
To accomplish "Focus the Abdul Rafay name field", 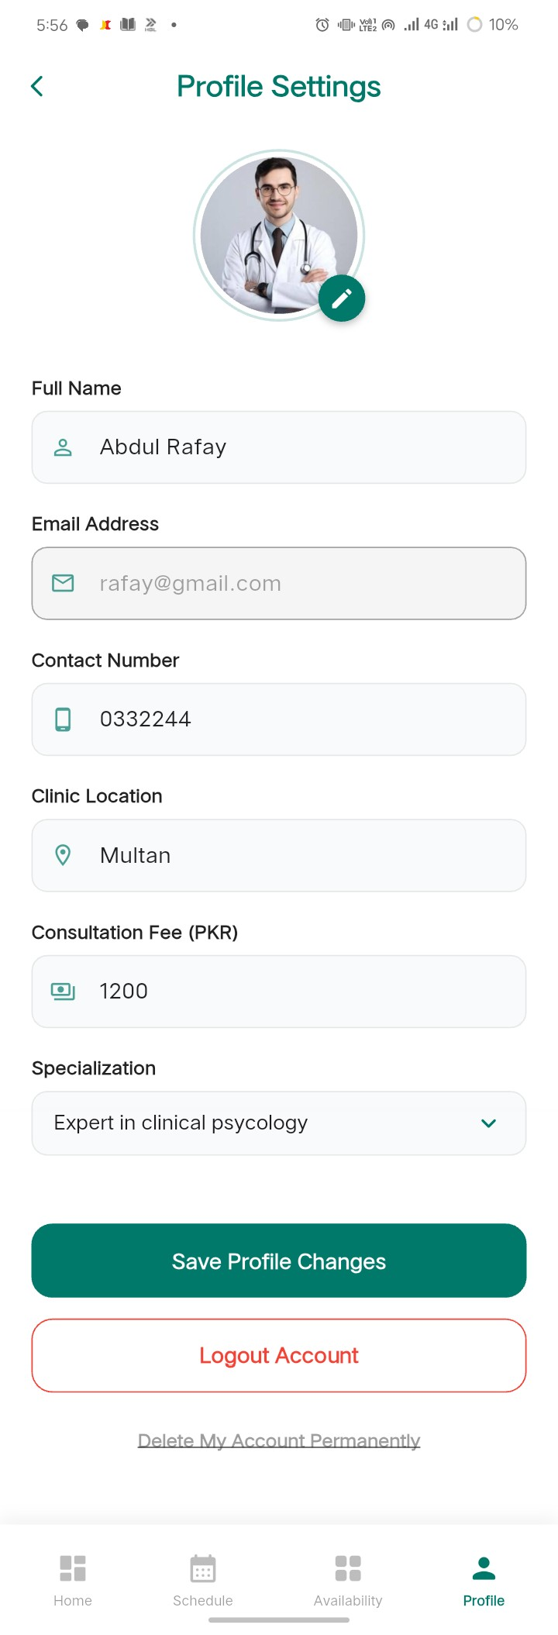I will point(279,447).
